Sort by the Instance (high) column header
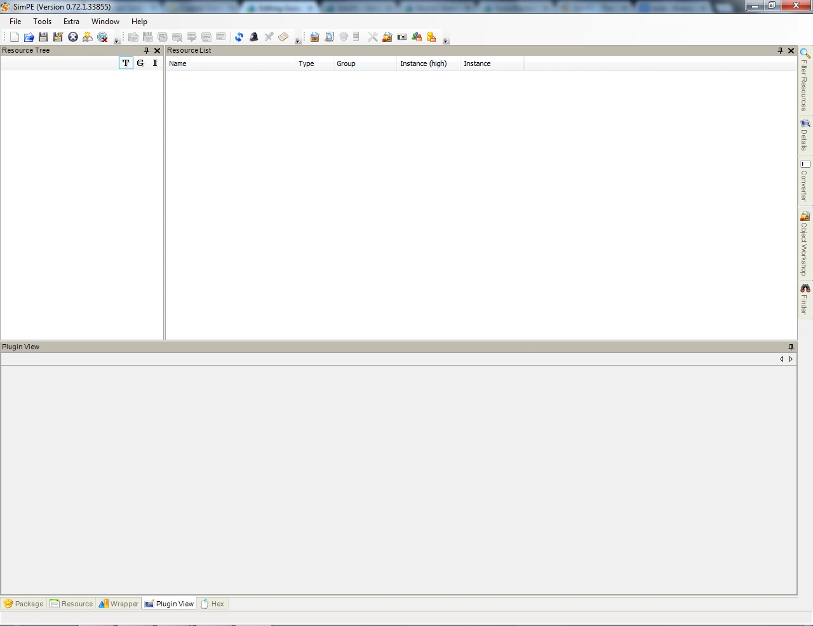The image size is (813, 626). click(x=428, y=63)
